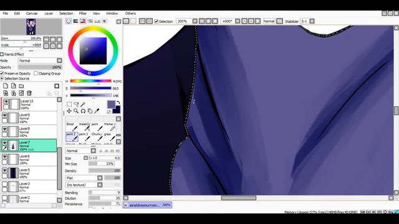Choose the grass brush
The height and width of the screenshot is (224, 399).
coord(110,137)
